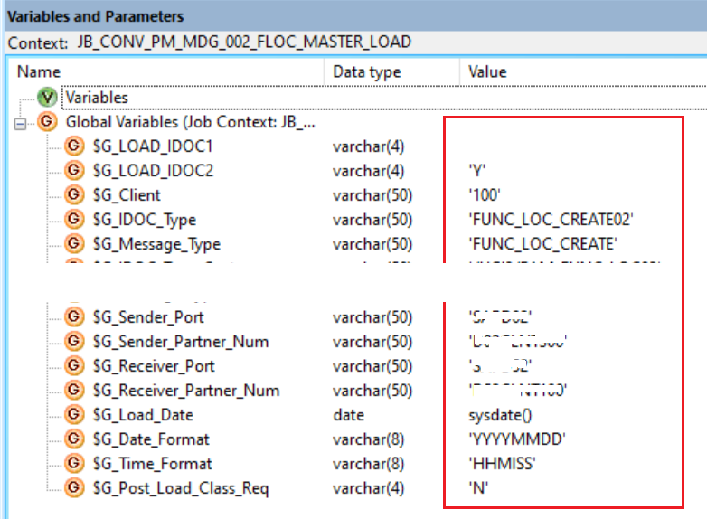This screenshot has height=519, width=707.
Task: Select the $G_LOAD_IDOC2 variable name
Action: tap(153, 171)
